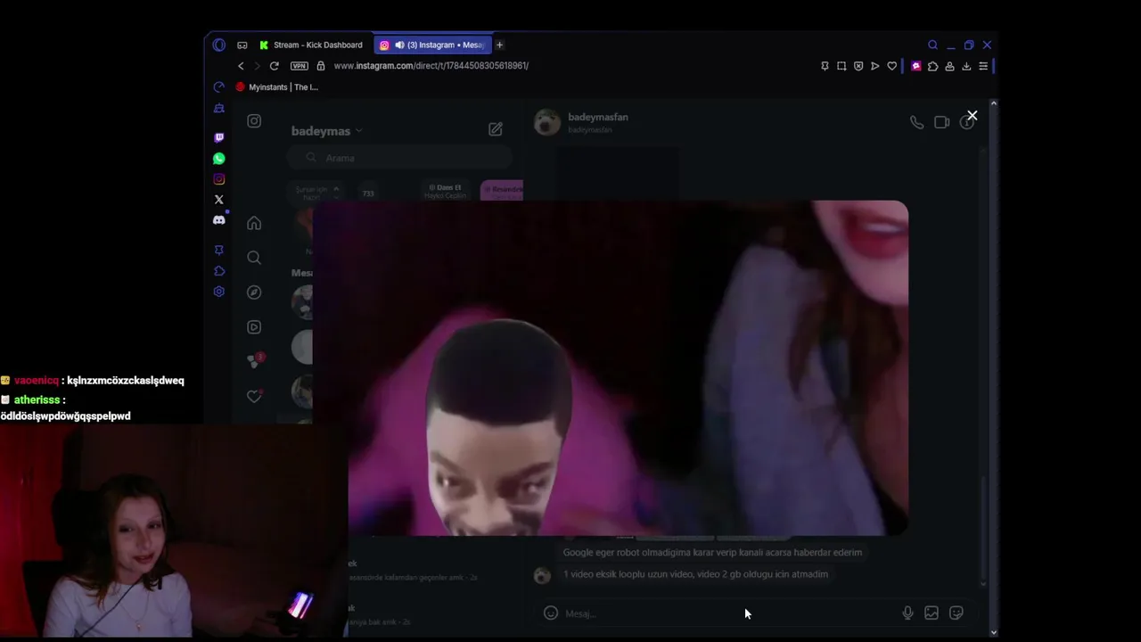Open Instagram Reels
Viewport: 1141px width, 642px height.
coord(254,327)
